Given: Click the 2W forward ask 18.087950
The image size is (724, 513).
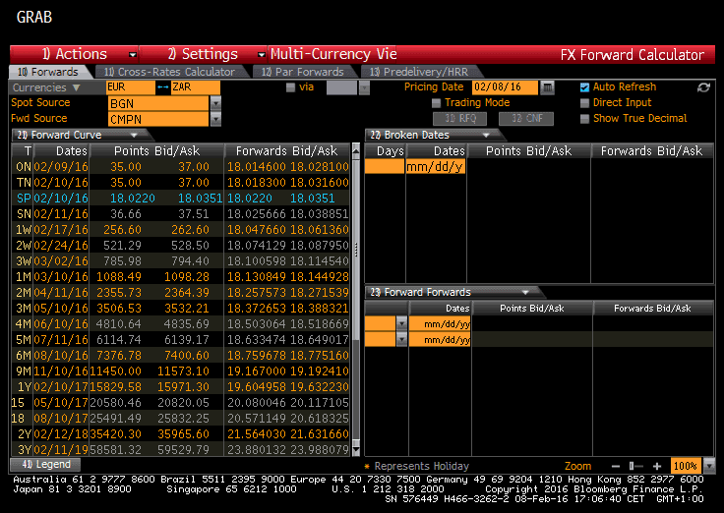Looking at the screenshot, I should tap(319, 246).
